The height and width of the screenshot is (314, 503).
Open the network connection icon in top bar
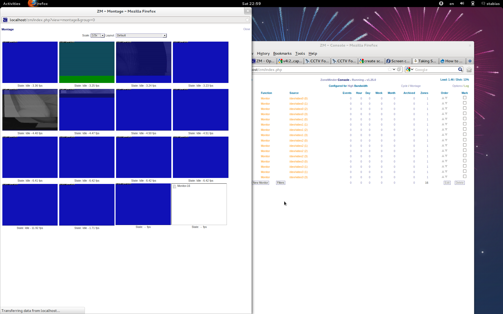click(x=473, y=3)
